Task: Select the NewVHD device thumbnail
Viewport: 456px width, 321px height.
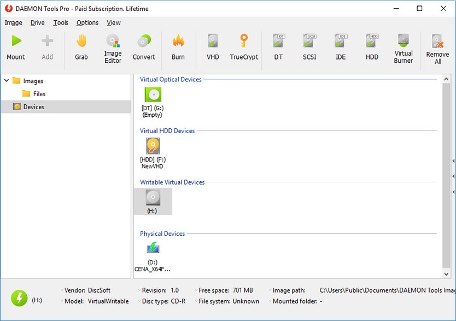Action: pos(152,146)
